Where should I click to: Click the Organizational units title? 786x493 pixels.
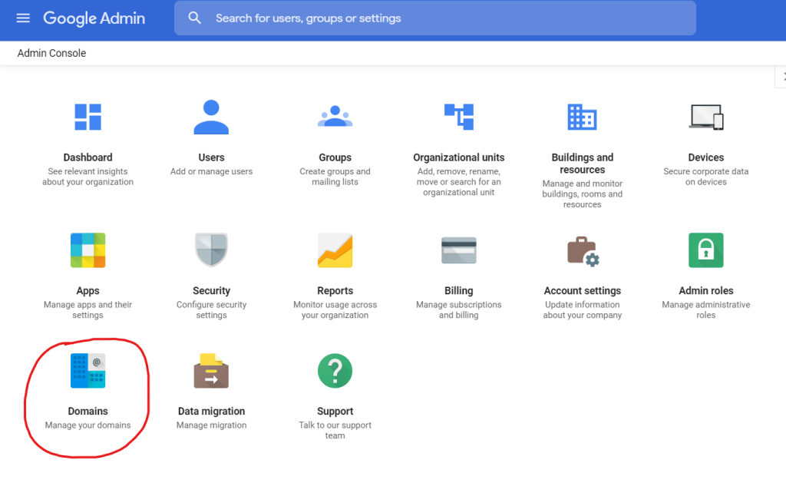click(x=459, y=157)
